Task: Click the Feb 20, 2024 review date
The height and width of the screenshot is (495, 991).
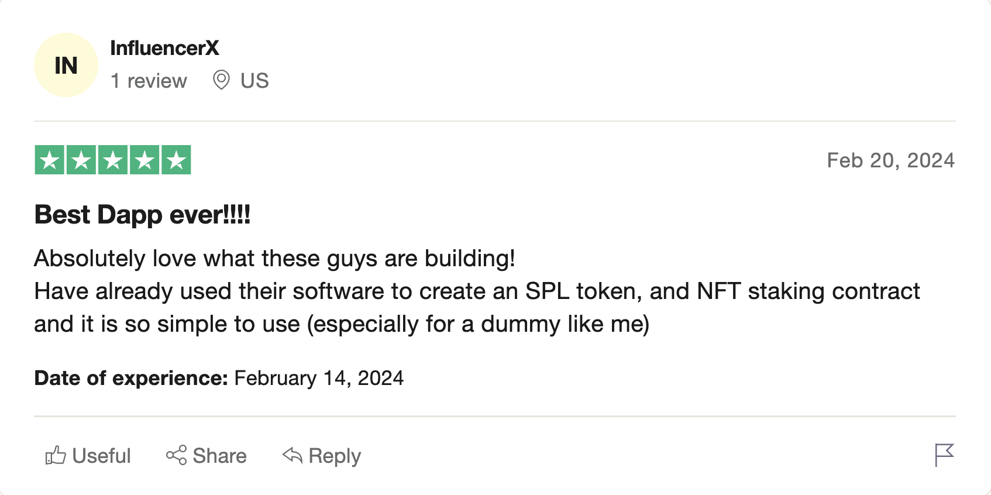Action: (890, 160)
